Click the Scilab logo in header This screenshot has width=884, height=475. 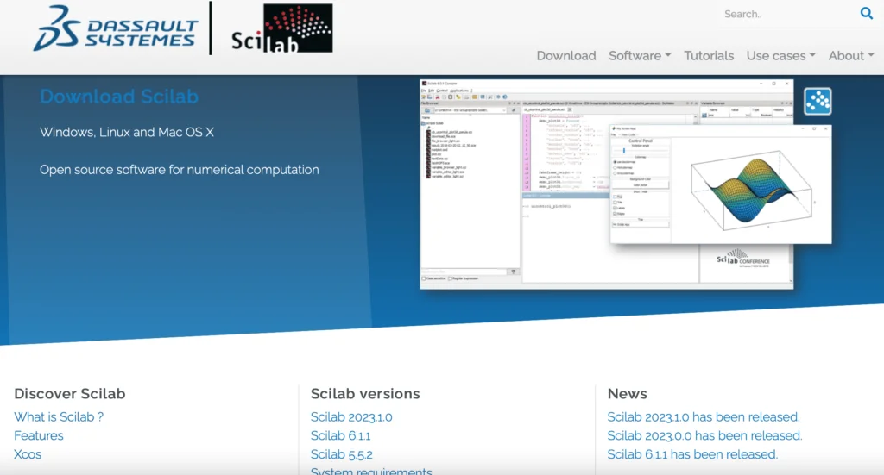click(x=282, y=28)
